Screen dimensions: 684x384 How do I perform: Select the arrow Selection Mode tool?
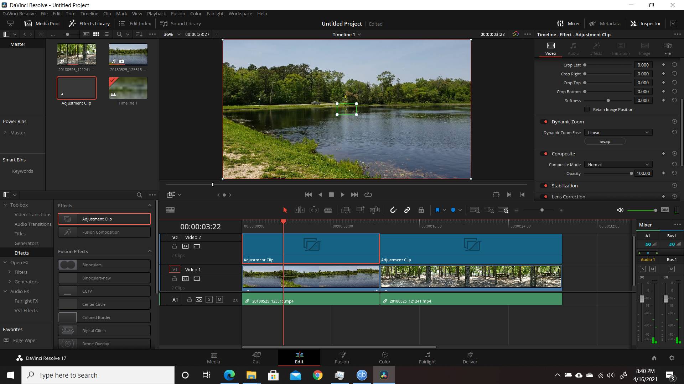point(285,210)
